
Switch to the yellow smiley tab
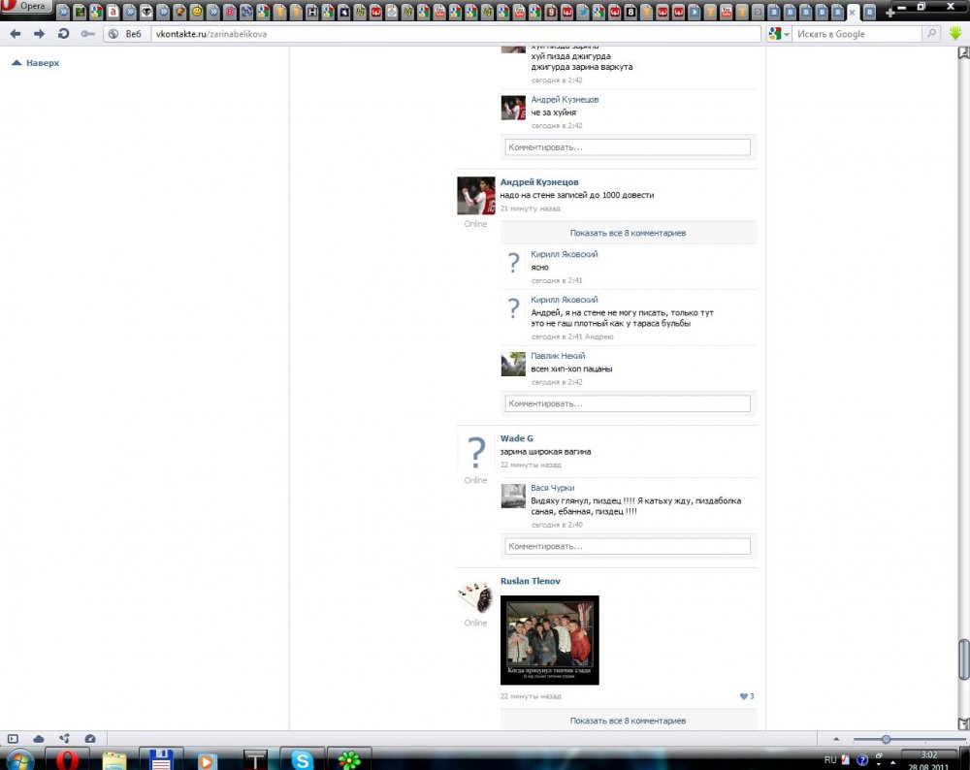[x=197, y=11]
